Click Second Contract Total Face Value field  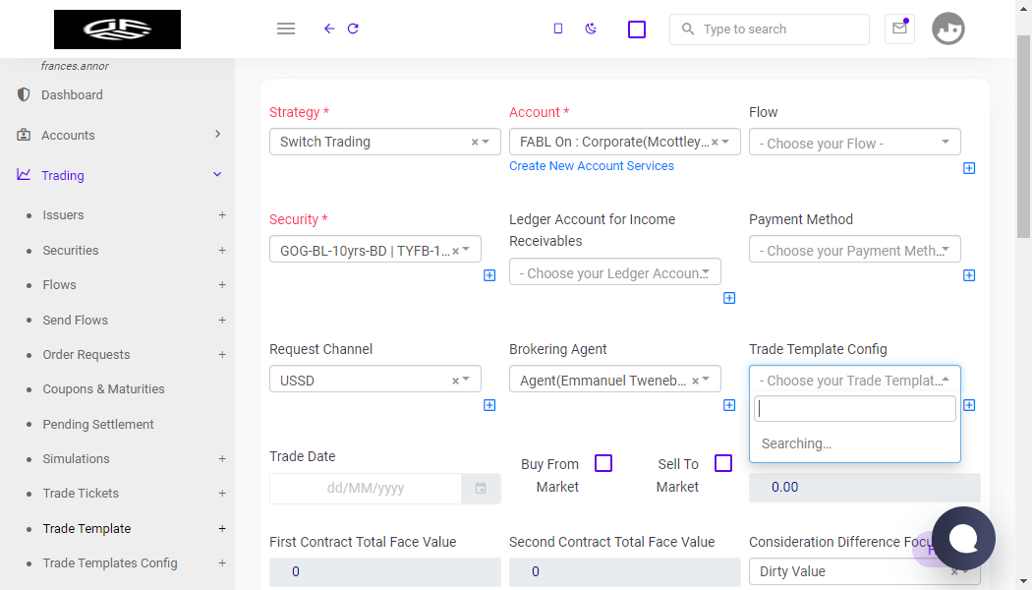tap(624, 571)
